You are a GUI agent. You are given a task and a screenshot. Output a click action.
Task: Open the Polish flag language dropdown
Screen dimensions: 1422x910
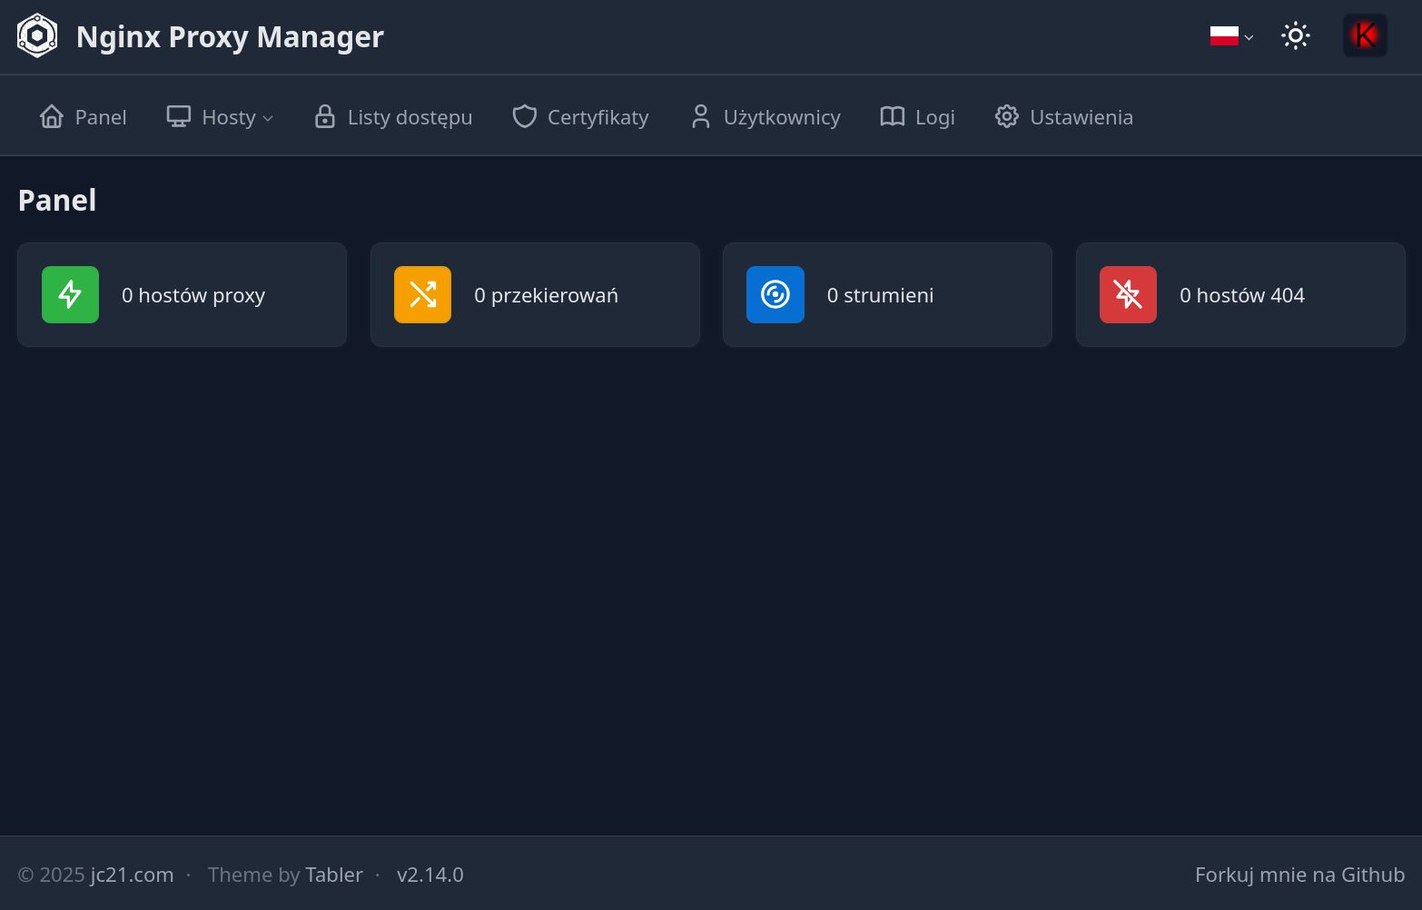(1231, 36)
